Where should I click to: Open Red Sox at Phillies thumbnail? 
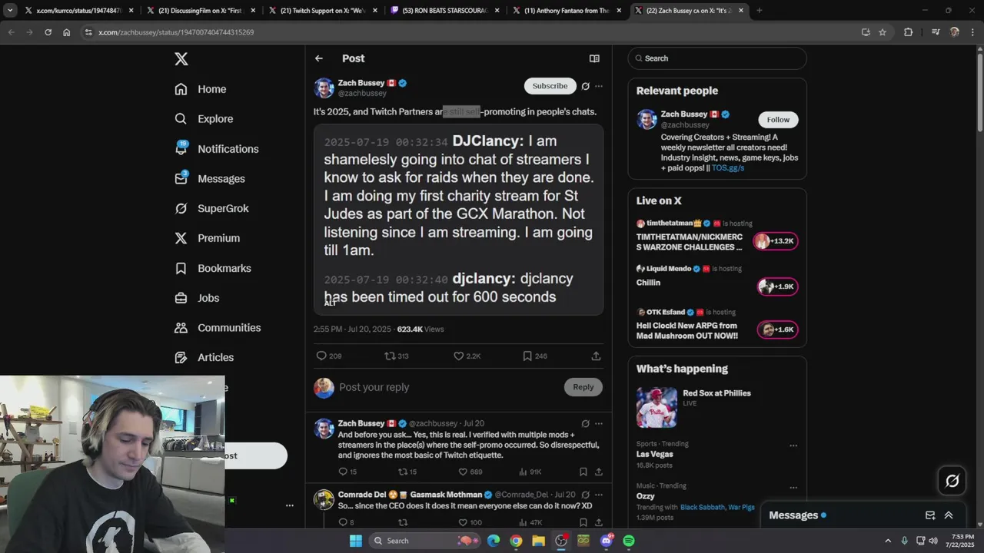657,407
